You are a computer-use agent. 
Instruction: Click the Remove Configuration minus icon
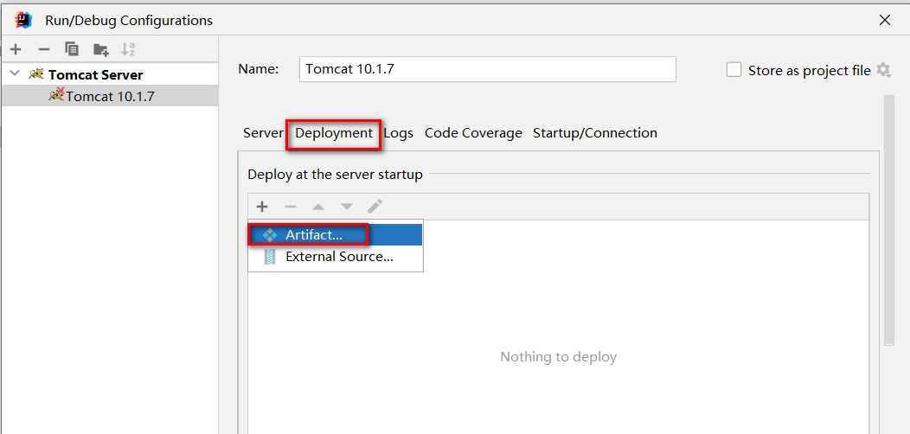44,49
